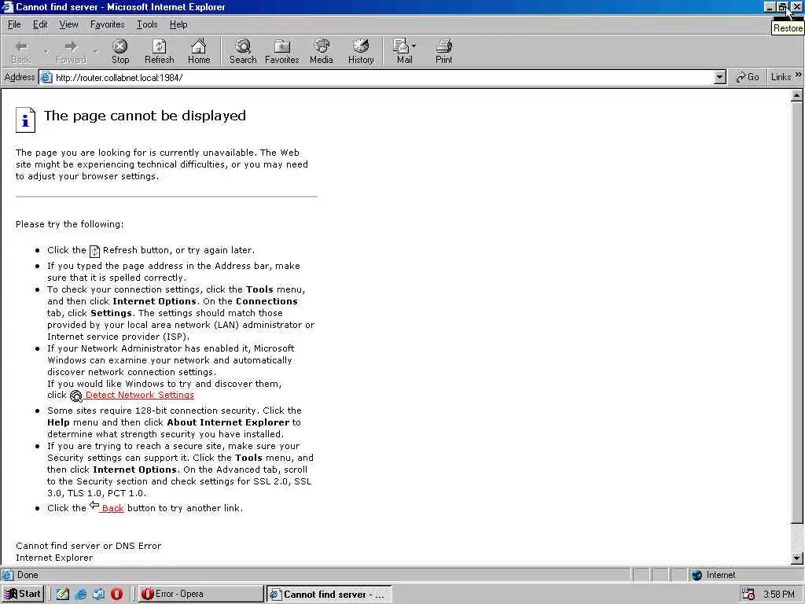805x604 pixels.
Task: Open the Search pane from the toolbar
Action: click(x=243, y=51)
